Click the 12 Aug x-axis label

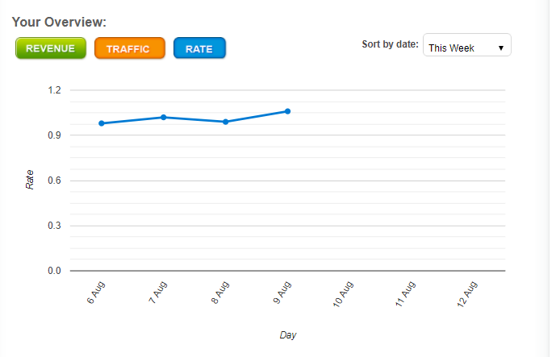click(468, 293)
